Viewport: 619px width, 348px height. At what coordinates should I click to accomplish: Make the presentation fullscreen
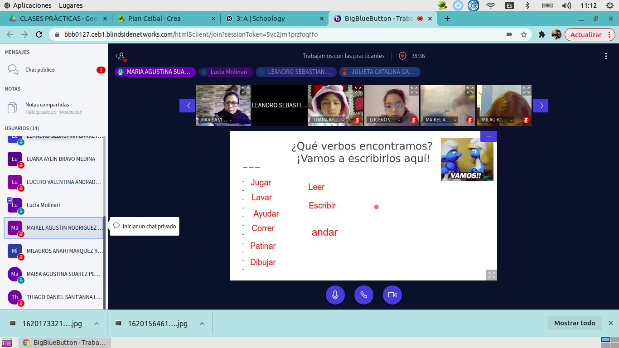492,275
